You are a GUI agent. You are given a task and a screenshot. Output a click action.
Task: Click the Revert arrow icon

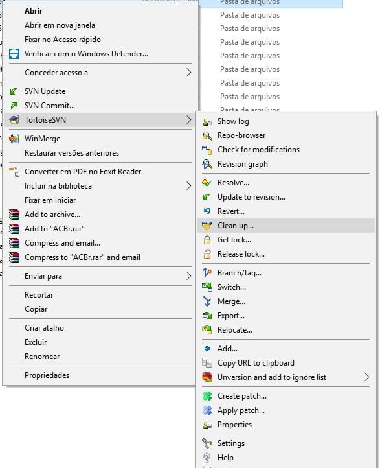click(207, 211)
